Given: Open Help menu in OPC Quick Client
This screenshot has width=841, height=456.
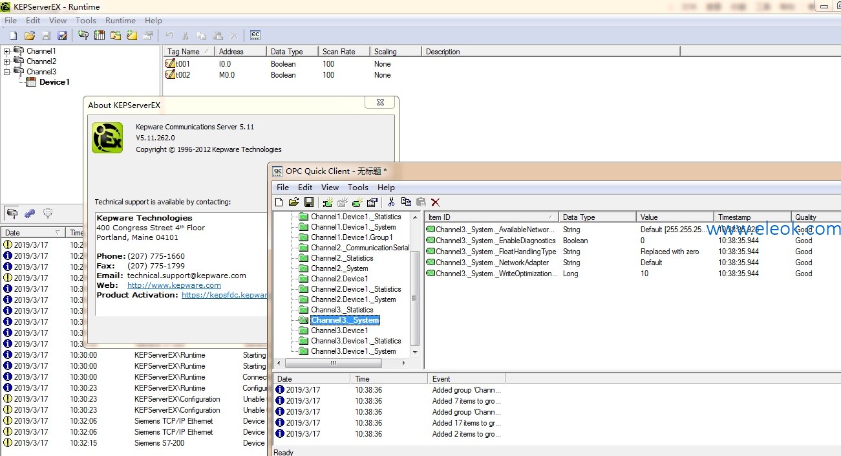Looking at the screenshot, I should 386,188.
